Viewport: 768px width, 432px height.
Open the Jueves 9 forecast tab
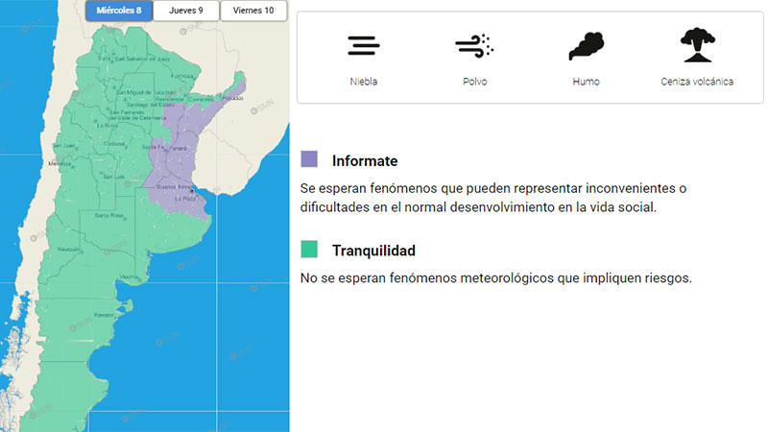[186, 11]
